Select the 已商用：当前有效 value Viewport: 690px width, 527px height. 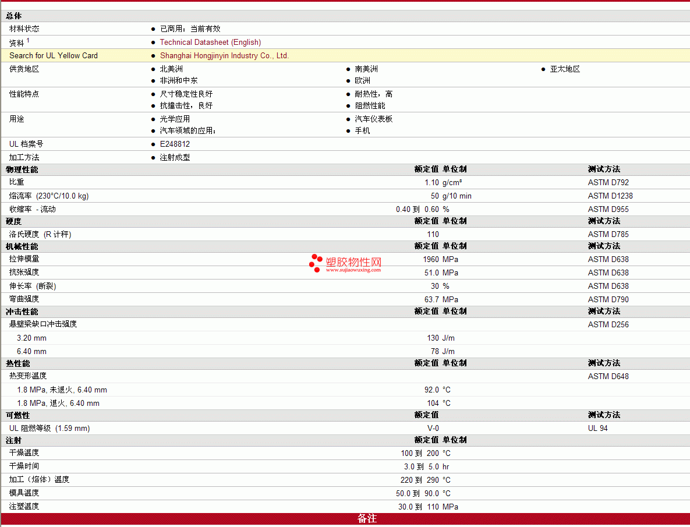(190, 29)
